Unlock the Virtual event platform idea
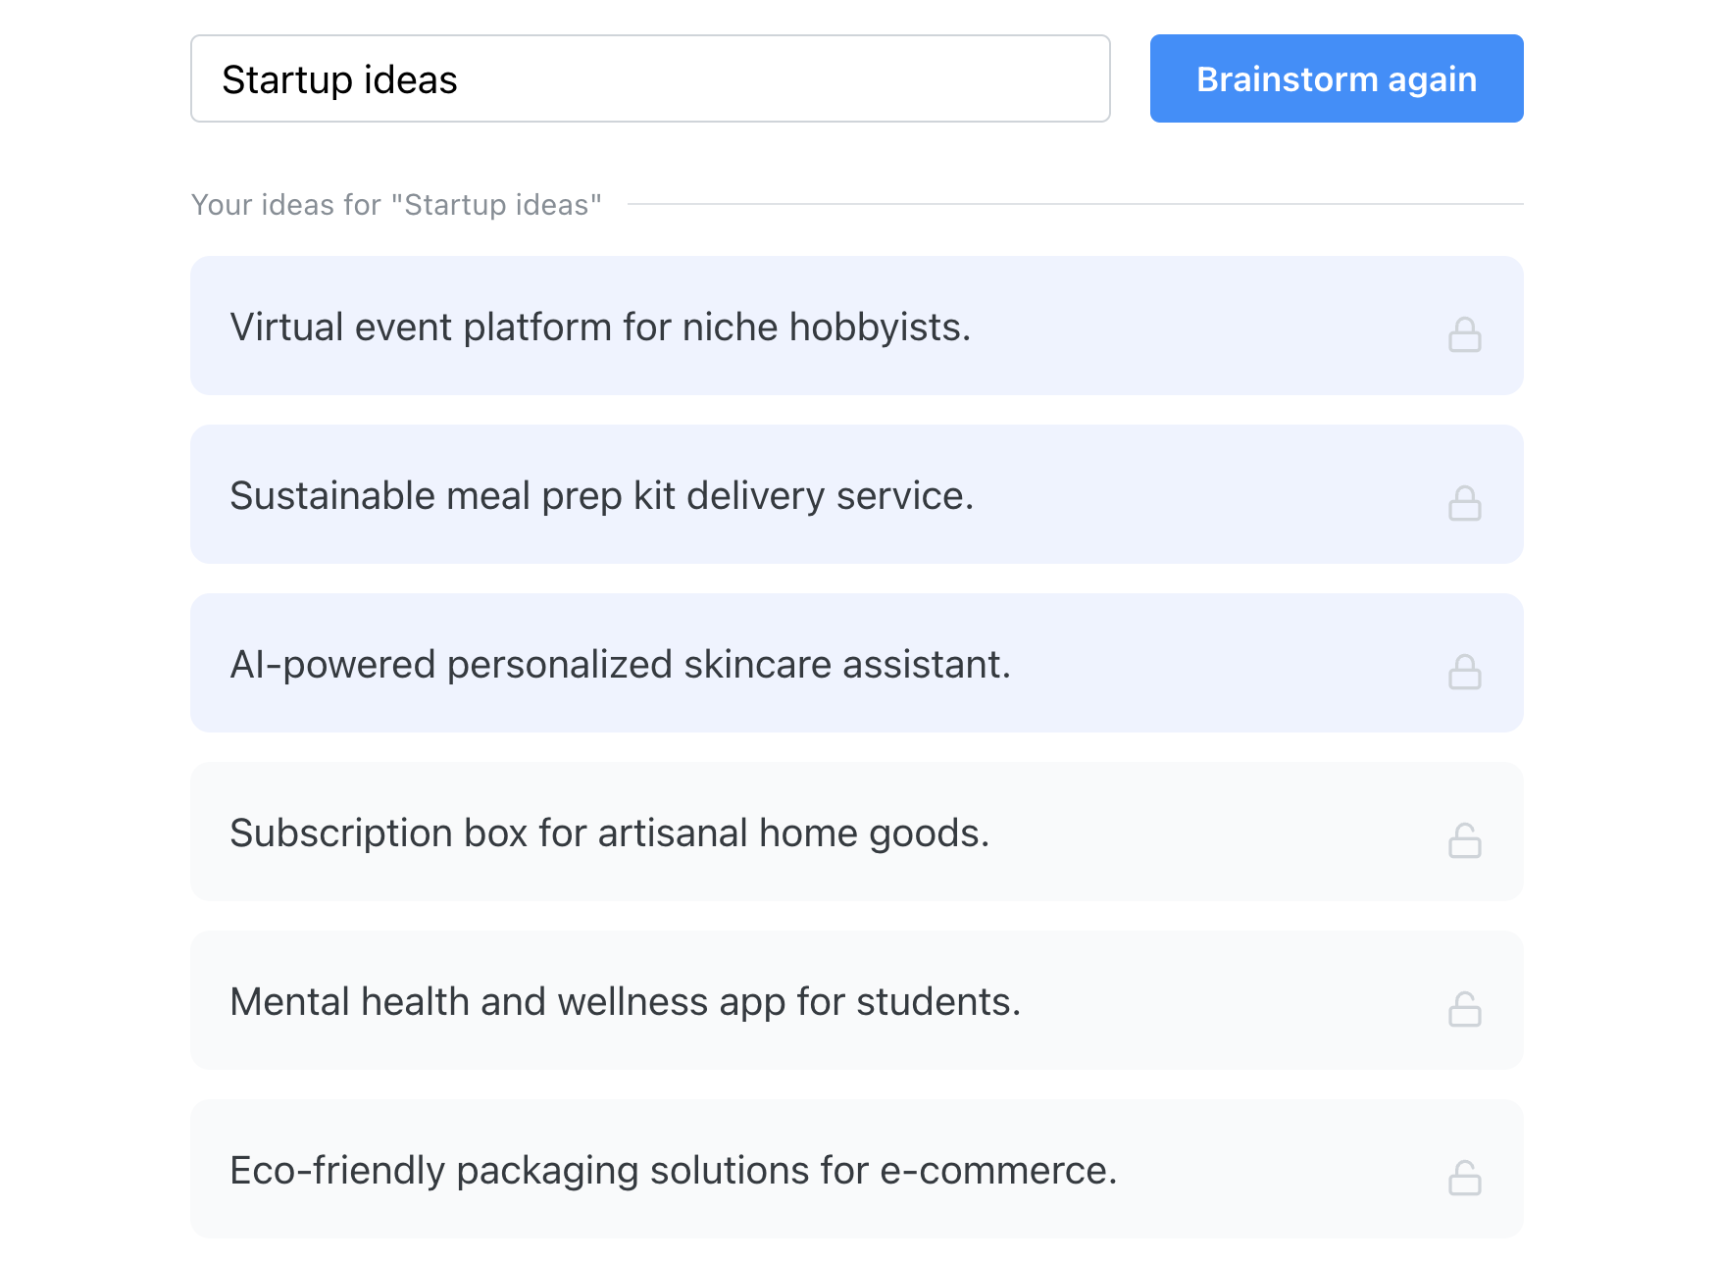The width and height of the screenshot is (1720, 1261). (1464, 334)
